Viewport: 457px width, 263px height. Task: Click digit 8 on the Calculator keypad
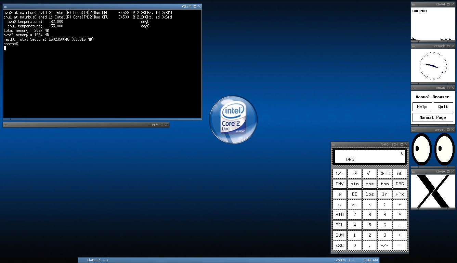click(370, 215)
